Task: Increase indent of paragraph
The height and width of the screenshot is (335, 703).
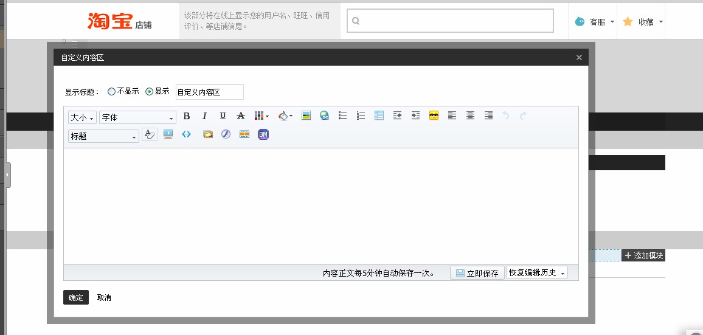Action: 415,116
